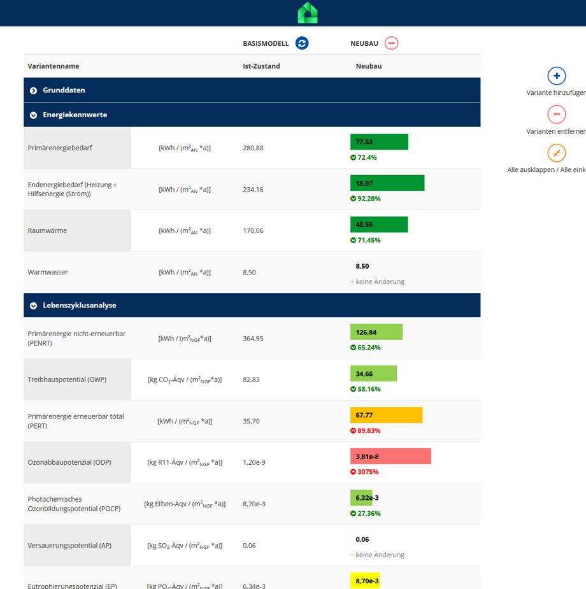Collapse the Lebenszyklusanalyse section
This screenshot has height=589, width=586.
pyautogui.click(x=34, y=306)
